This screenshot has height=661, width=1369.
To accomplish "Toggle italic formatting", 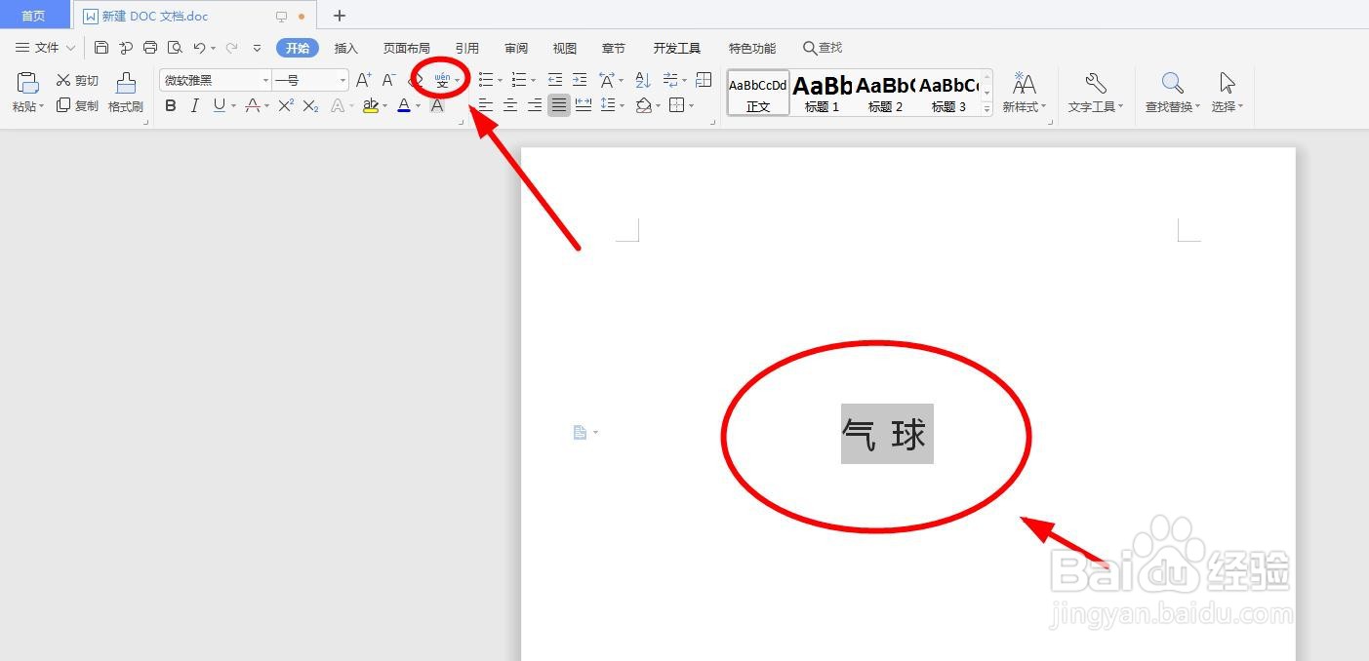I will point(194,105).
